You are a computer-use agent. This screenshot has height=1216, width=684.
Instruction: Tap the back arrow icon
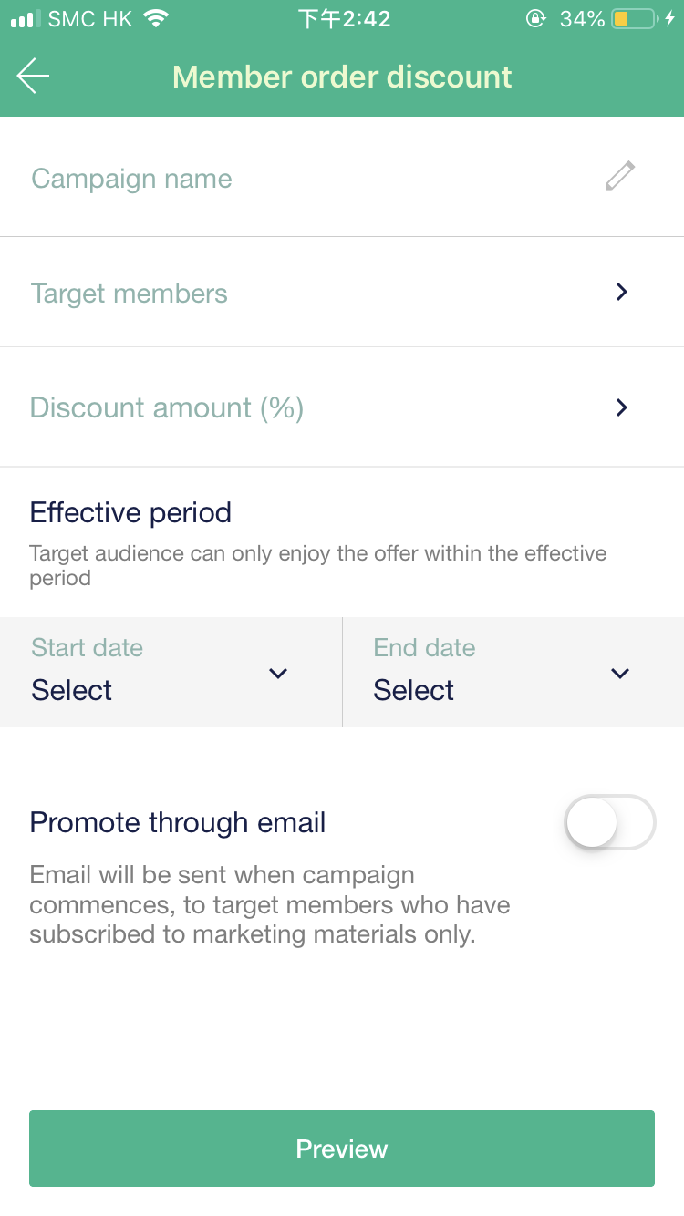point(33,76)
